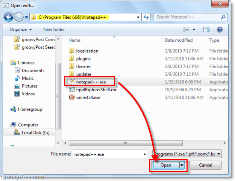This screenshot has height=181, width=235.
Task: Toggle the preview pane icon
Action: 206,30
